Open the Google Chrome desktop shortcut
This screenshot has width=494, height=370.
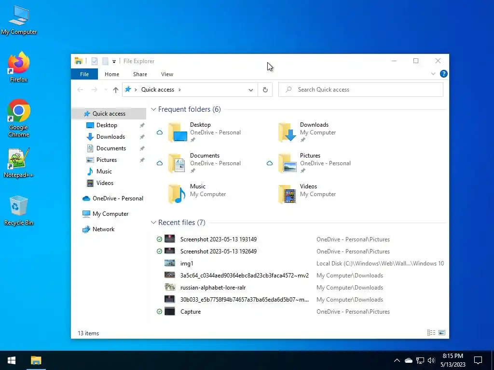19,118
